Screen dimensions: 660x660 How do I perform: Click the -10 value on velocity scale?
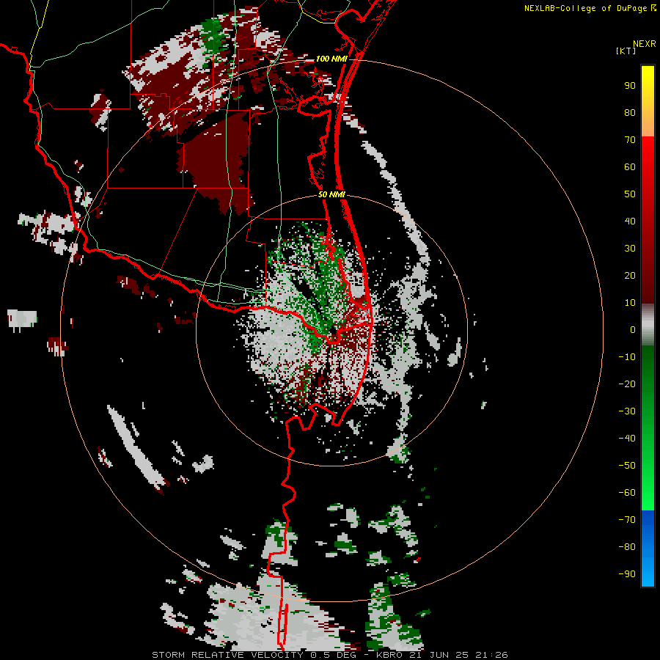pos(627,357)
